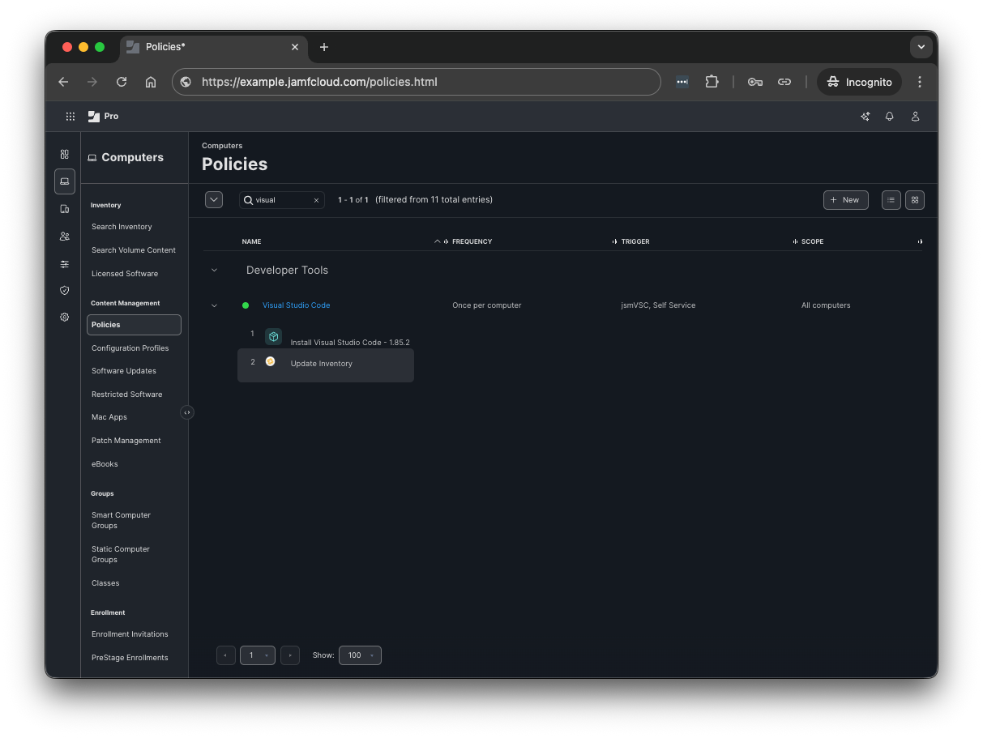Sort by the Frequency column
Screen dimensions: 983x738
[472, 241]
